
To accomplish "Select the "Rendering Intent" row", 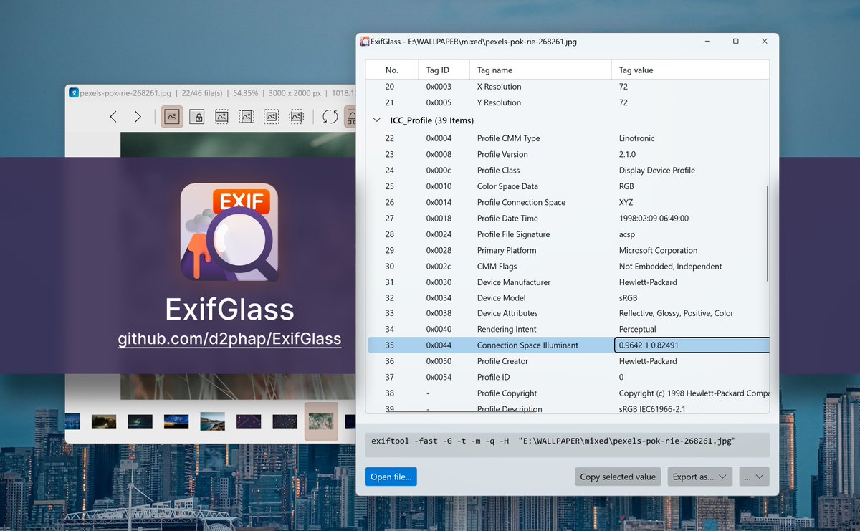I will coord(568,330).
